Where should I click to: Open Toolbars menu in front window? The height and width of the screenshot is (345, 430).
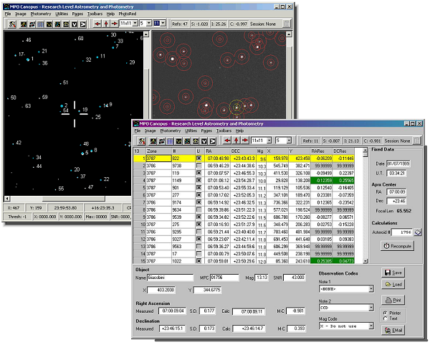(224, 131)
